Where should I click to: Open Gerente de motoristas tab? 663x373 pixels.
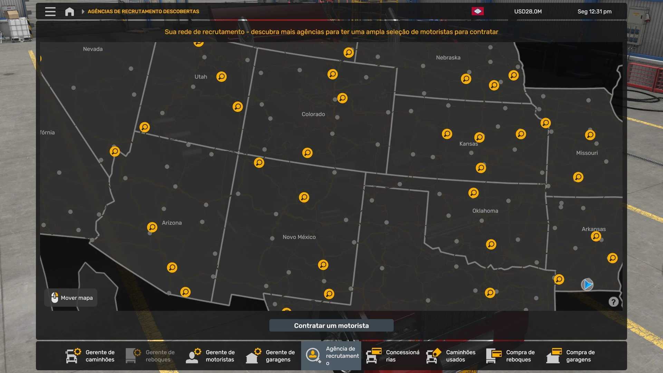tap(211, 356)
